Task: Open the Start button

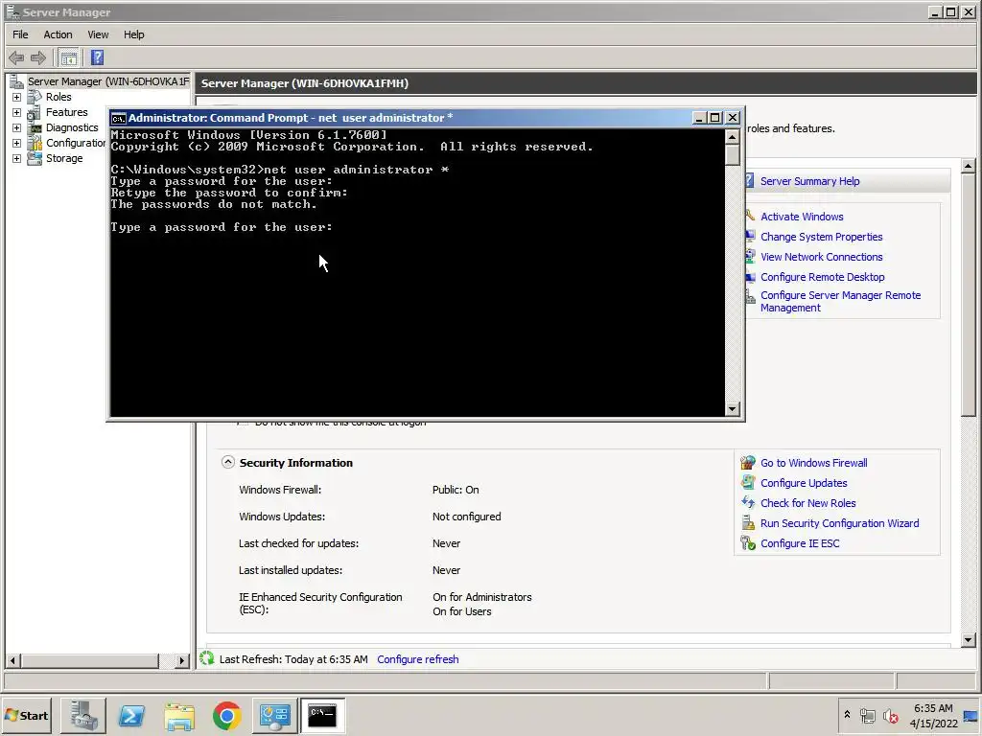Action: tap(27, 715)
